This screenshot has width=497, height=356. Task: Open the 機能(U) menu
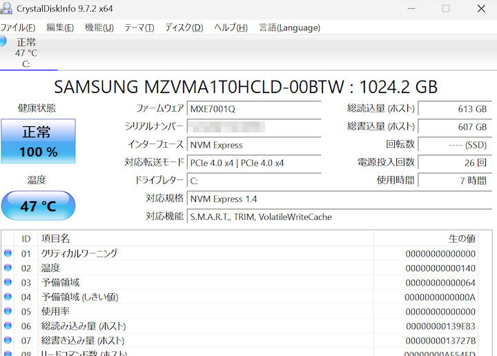point(99,28)
